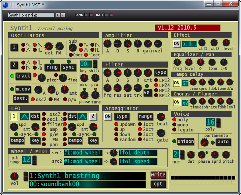Toggle LFO 1 tempo sync button
Viewport: 241px width, 195px height.
click(17, 141)
